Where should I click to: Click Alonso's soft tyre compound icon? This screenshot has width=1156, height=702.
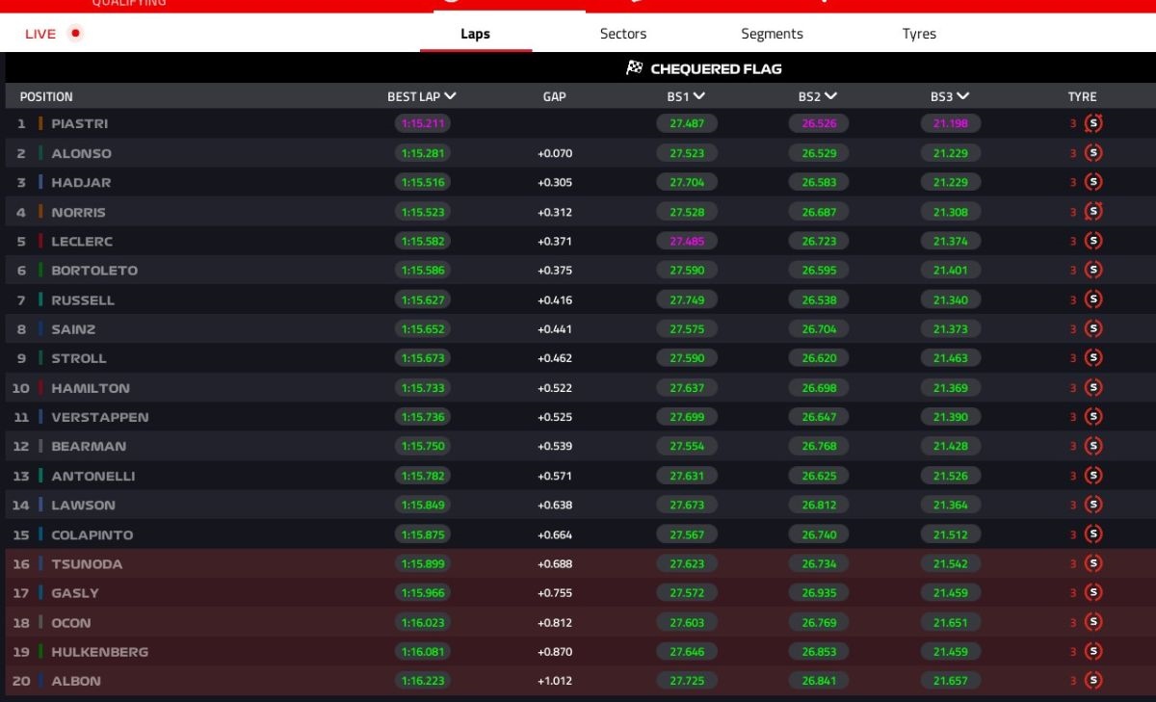(1093, 153)
